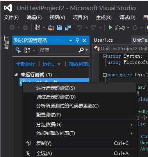The width and height of the screenshot is (148, 157).
Task: Open the search filter dropdown arrow
Action: click(87, 50)
